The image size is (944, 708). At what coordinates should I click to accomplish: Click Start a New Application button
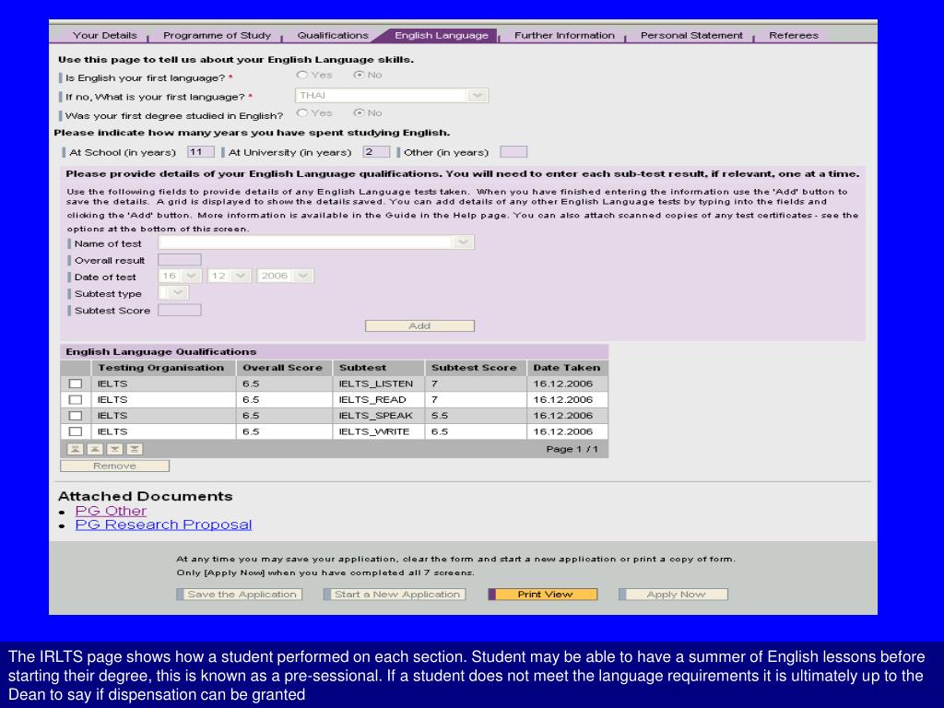pyautogui.click(x=395, y=595)
